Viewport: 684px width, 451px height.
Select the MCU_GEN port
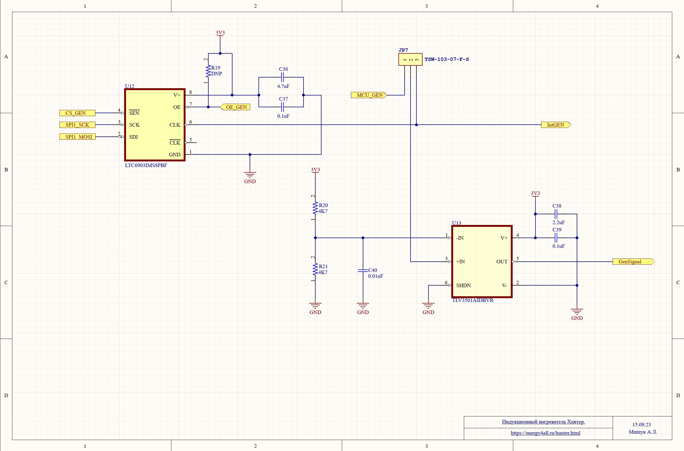pyautogui.click(x=368, y=95)
